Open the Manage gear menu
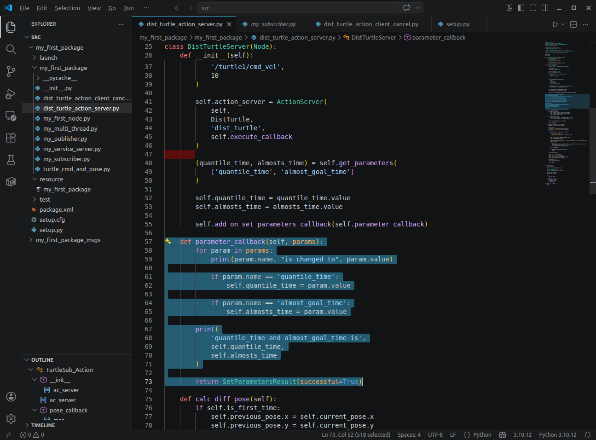This screenshot has width=596, height=440. [11, 418]
